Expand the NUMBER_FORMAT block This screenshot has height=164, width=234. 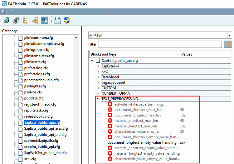tap(98, 93)
